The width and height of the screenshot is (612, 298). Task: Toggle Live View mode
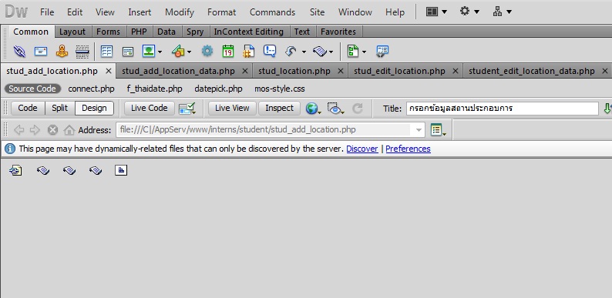click(x=232, y=108)
